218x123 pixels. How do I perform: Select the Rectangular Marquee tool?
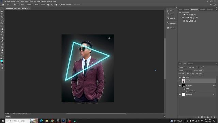(2, 14)
